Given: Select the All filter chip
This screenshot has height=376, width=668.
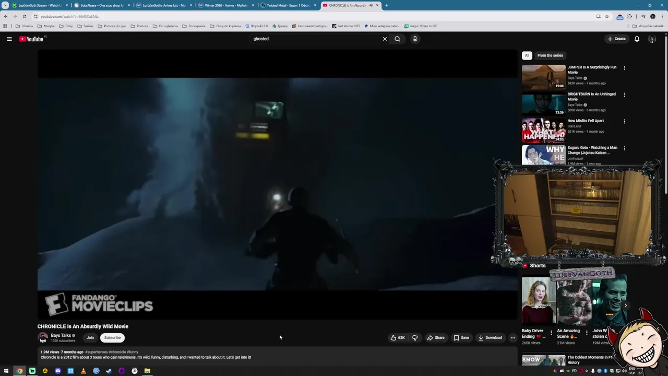Looking at the screenshot, I should click(527, 55).
